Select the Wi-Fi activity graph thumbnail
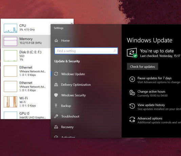 tap(11, 102)
